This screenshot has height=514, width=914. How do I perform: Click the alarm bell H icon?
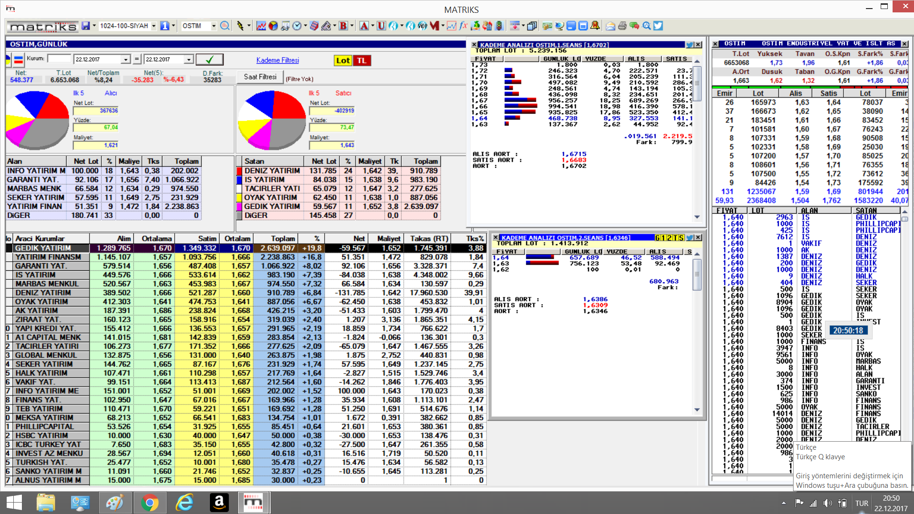[595, 26]
